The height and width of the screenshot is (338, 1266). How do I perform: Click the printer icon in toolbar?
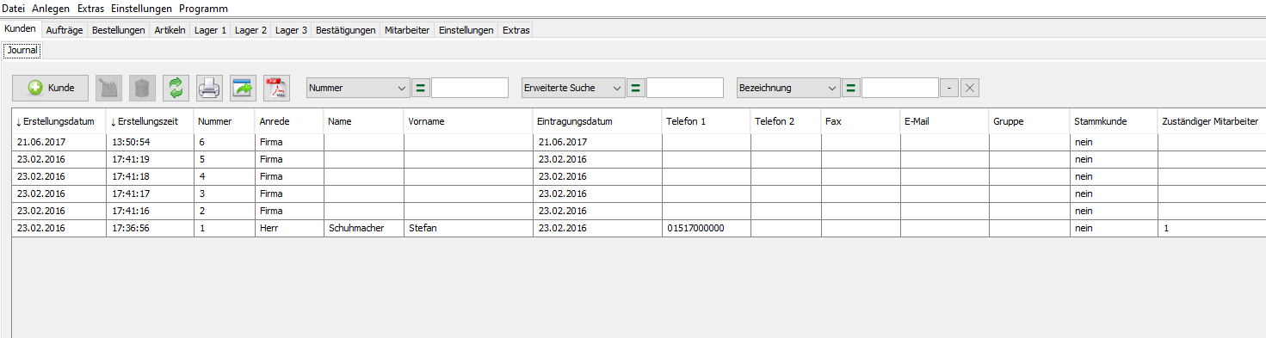pos(210,88)
